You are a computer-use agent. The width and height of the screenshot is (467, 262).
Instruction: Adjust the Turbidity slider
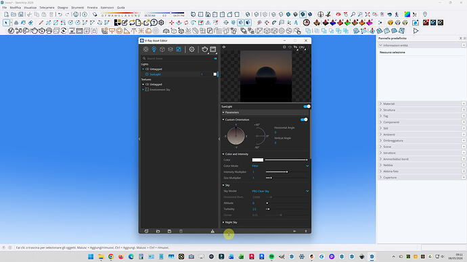287,209
